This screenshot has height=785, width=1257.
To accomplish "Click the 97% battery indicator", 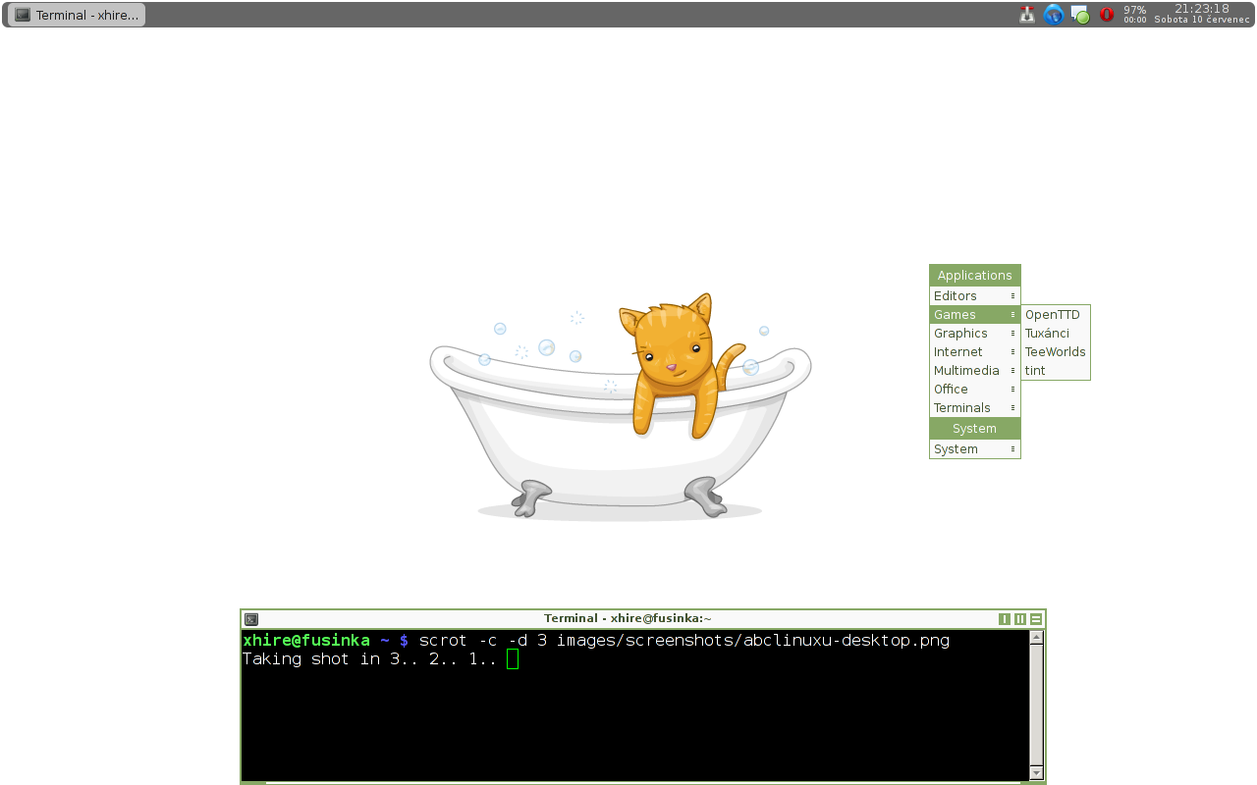I will (x=1135, y=14).
